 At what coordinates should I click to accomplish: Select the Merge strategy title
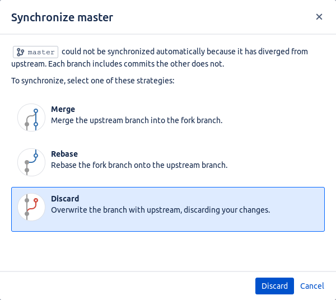pyautogui.click(x=63, y=109)
